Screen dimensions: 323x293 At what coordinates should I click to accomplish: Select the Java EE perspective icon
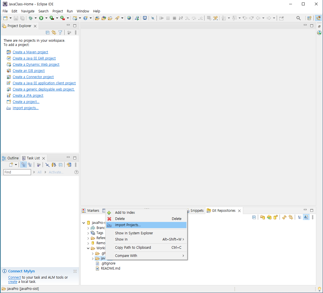(318, 18)
